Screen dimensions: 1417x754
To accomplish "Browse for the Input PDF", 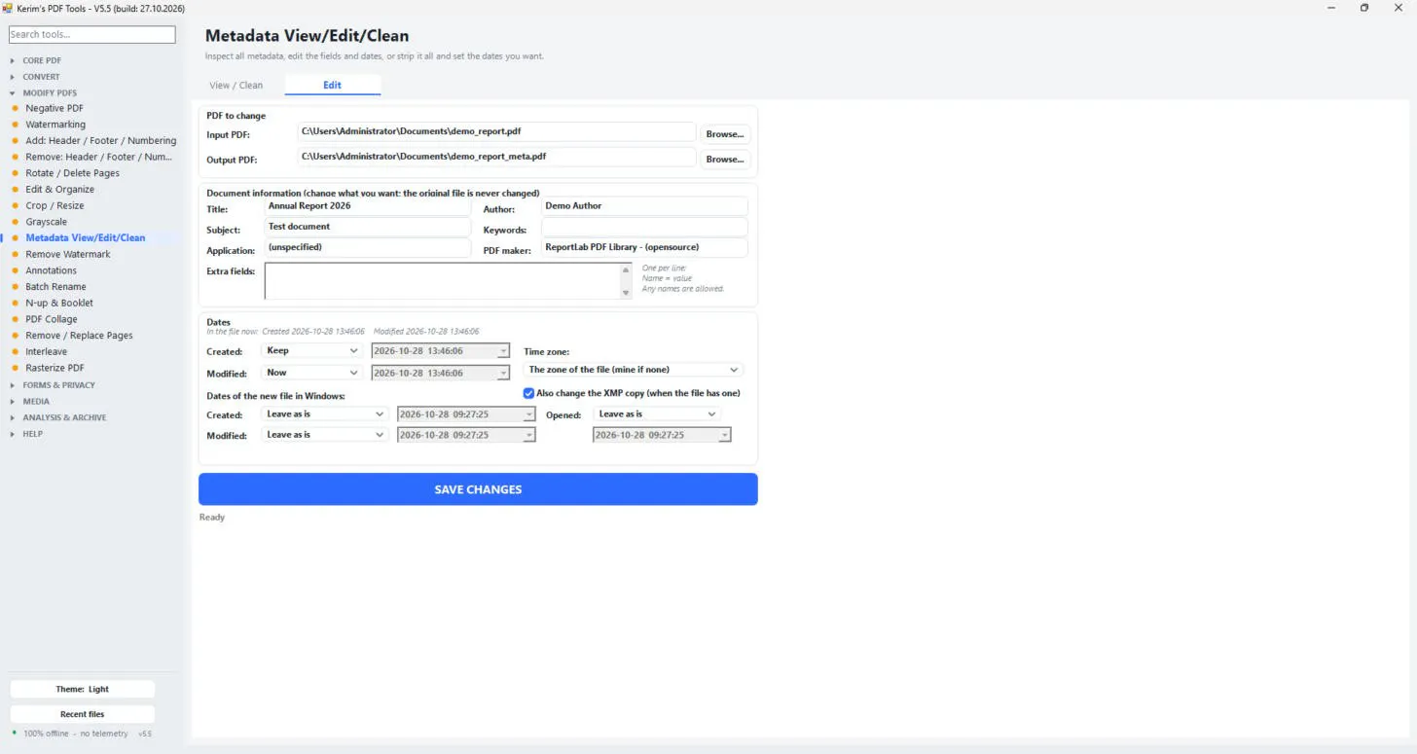I will click(725, 134).
